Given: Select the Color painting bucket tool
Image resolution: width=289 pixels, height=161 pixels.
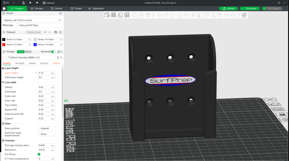Looking at the screenshot, I should tap(220, 15).
